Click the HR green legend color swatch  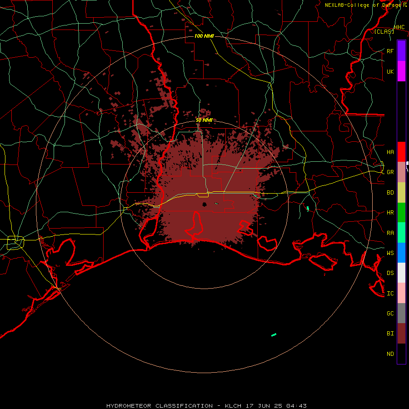[x=401, y=213]
